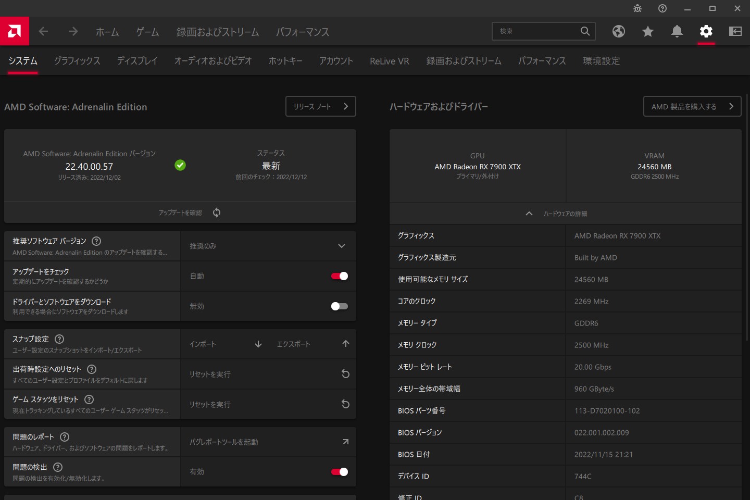Turn off issue detection toggle
Screen dimensions: 750x500
[x=340, y=472]
